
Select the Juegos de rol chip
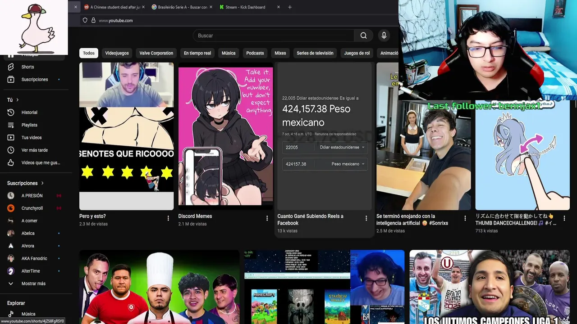pyautogui.click(x=357, y=53)
